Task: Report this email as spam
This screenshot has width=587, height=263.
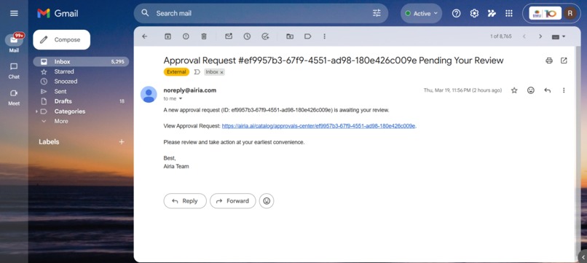Action: click(186, 36)
